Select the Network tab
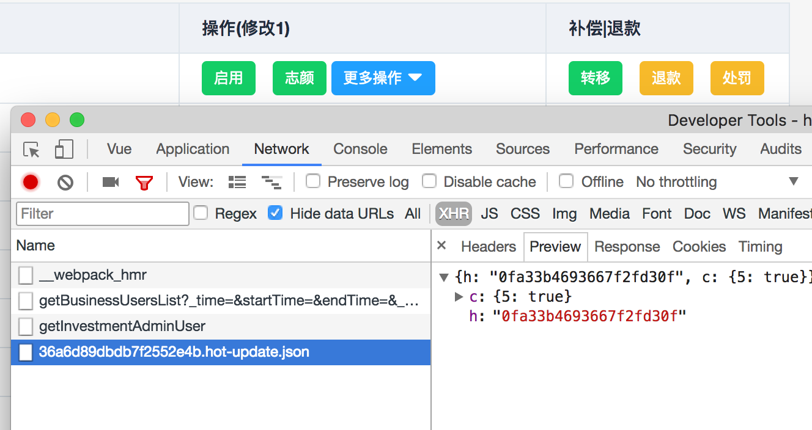Image resolution: width=812 pixels, height=430 pixels. pos(282,149)
